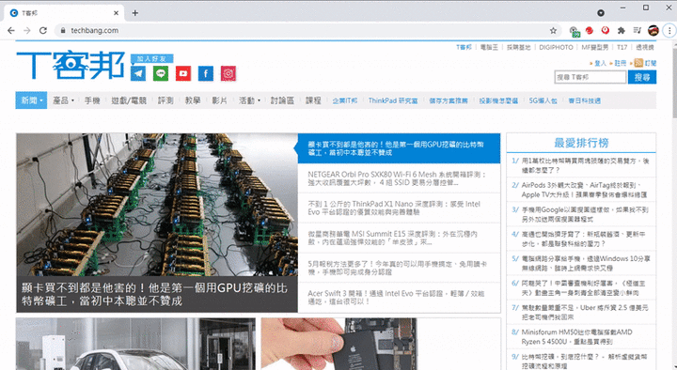
Task: Open the Acer Swift 3 unboxing article
Action: [x=396, y=297]
